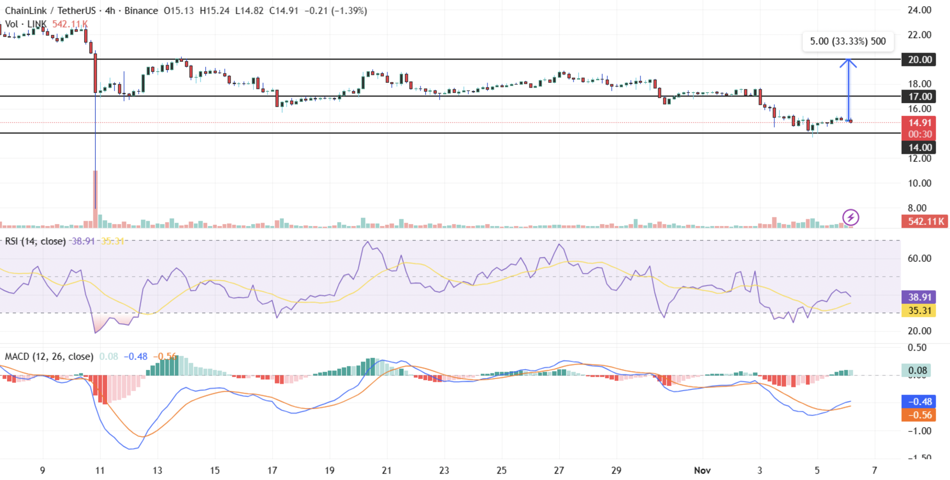Click the purple lightning bolt icon

click(851, 217)
